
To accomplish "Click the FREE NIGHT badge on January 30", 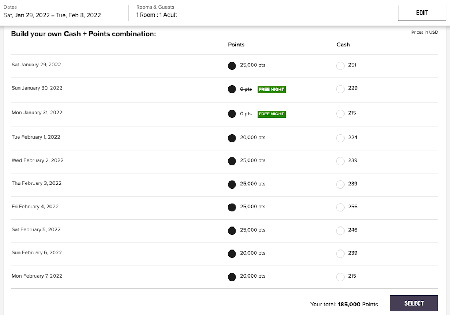I will pyautogui.click(x=271, y=89).
